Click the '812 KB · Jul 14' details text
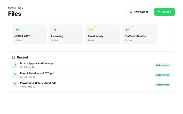183x114 pixels. pos(27,67)
